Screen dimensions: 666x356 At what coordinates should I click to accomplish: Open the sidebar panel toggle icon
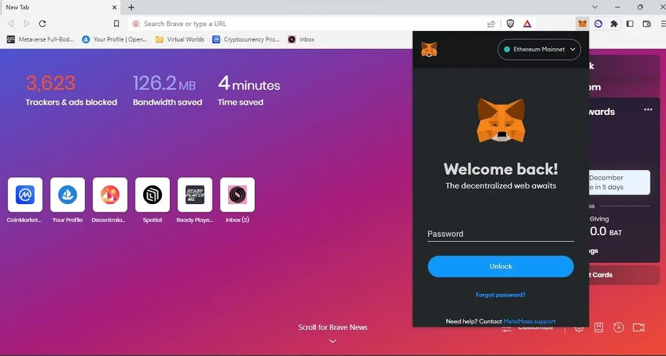(630, 23)
